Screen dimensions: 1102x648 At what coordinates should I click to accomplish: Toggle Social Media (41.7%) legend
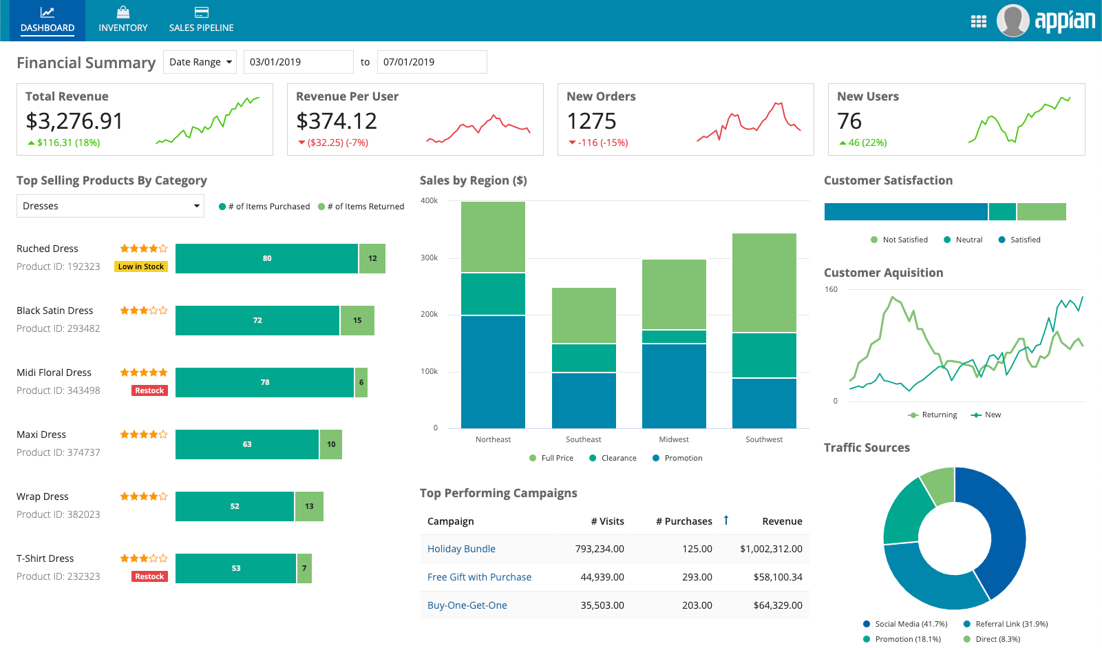(905, 624)
